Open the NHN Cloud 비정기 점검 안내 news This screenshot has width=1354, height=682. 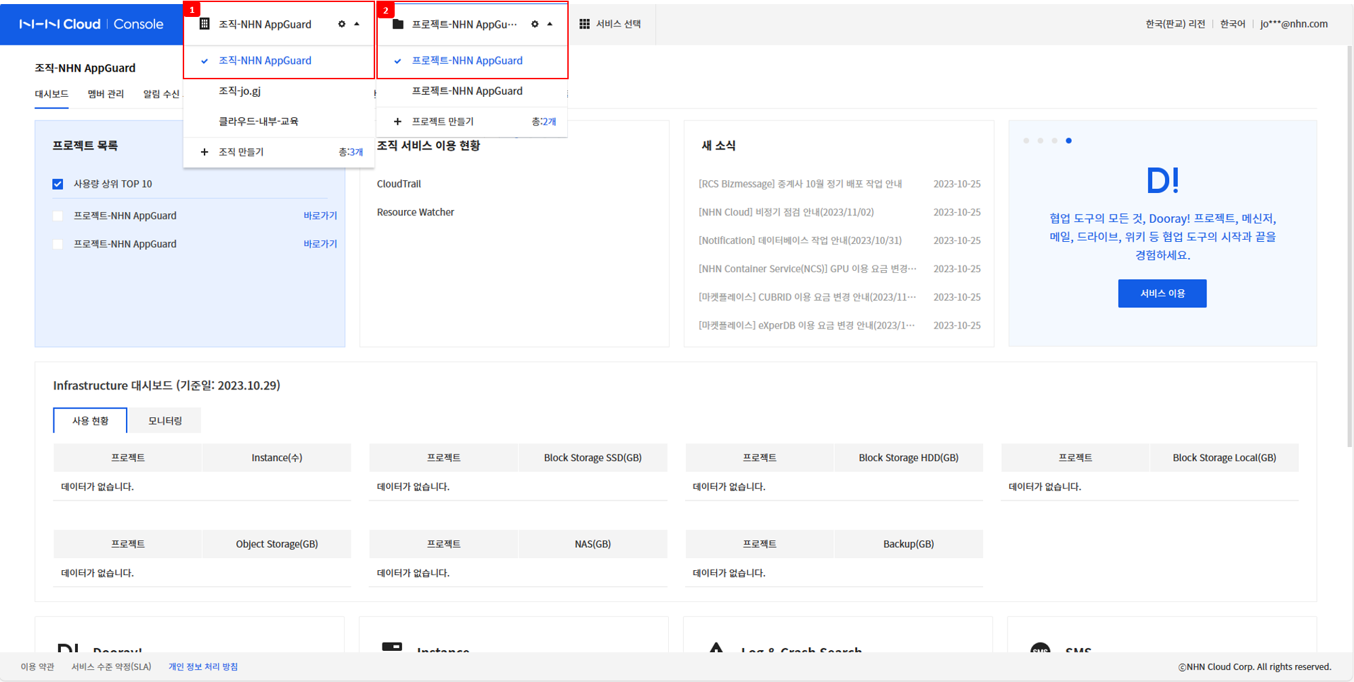tap(786, 213)
